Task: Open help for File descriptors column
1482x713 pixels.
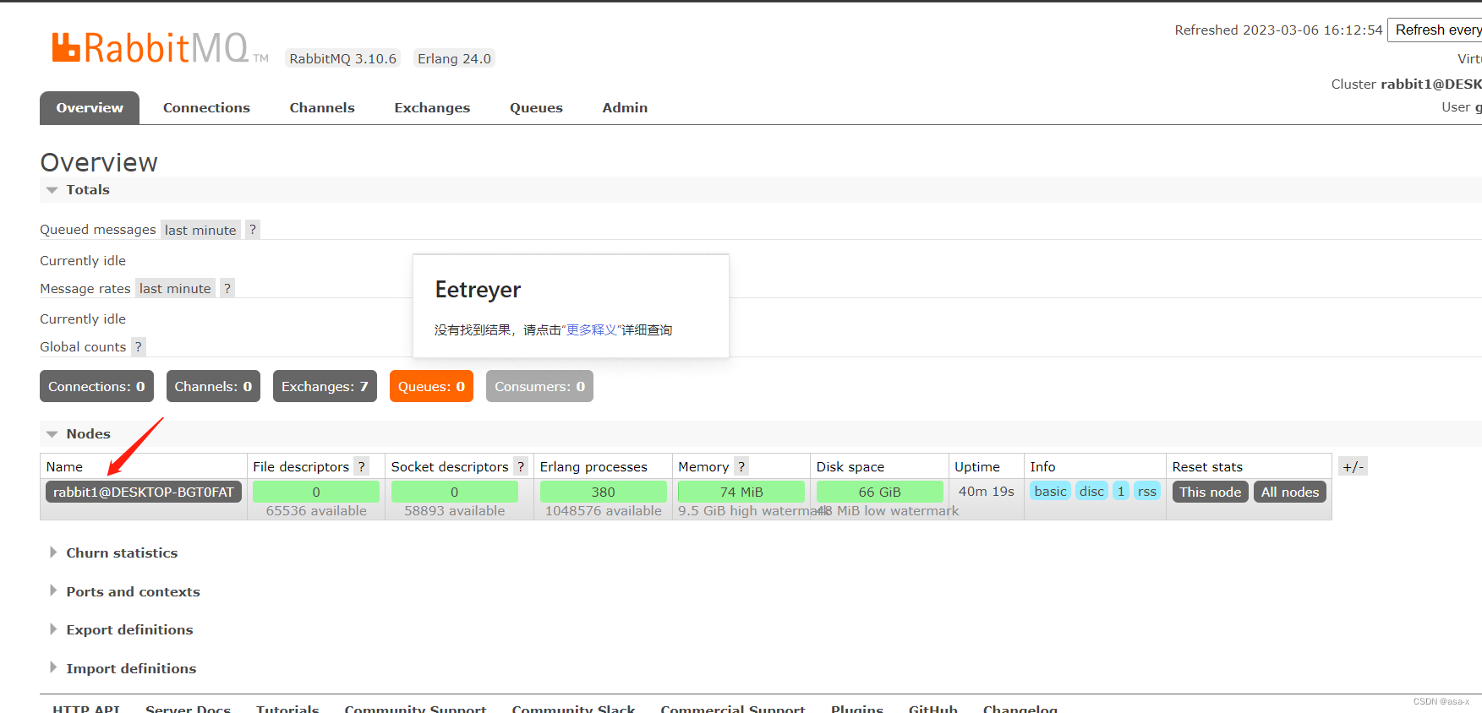Action: click(362, 466)
